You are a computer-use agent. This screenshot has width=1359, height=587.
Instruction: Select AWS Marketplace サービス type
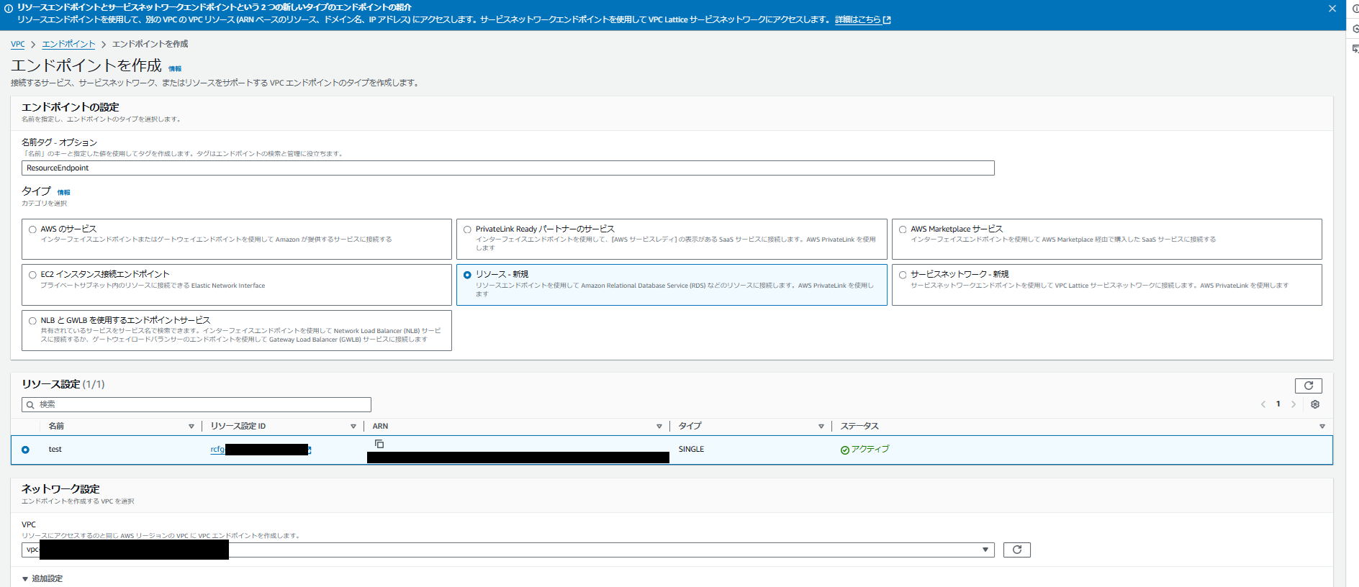tap(903, 229)
